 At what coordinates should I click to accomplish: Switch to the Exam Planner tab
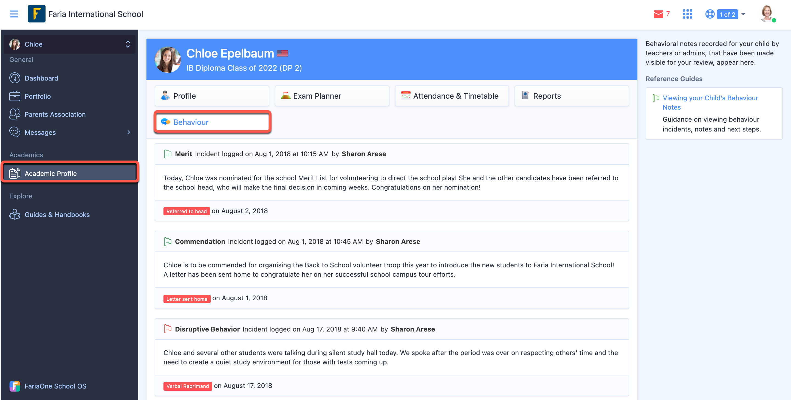(332, 96)
